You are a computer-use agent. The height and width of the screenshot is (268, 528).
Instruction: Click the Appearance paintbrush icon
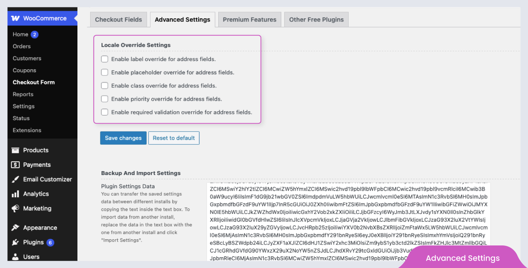tap(15, 228)
